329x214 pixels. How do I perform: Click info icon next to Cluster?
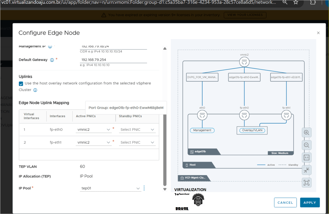(35, 90)
